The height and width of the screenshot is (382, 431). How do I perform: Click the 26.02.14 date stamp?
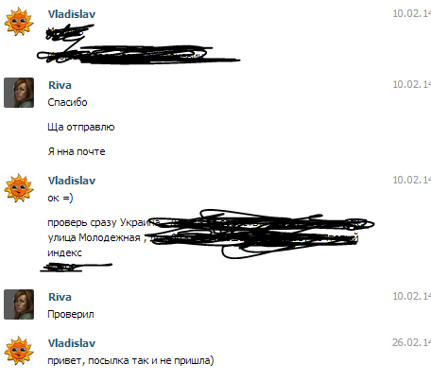pyautogui.click(x=411, y=342)
